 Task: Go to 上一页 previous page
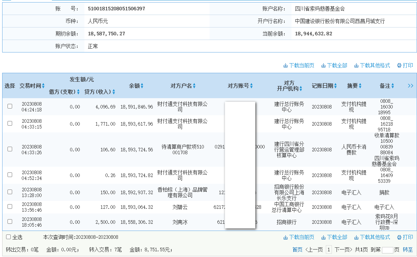pyautogui.click(x=314, y=250)
